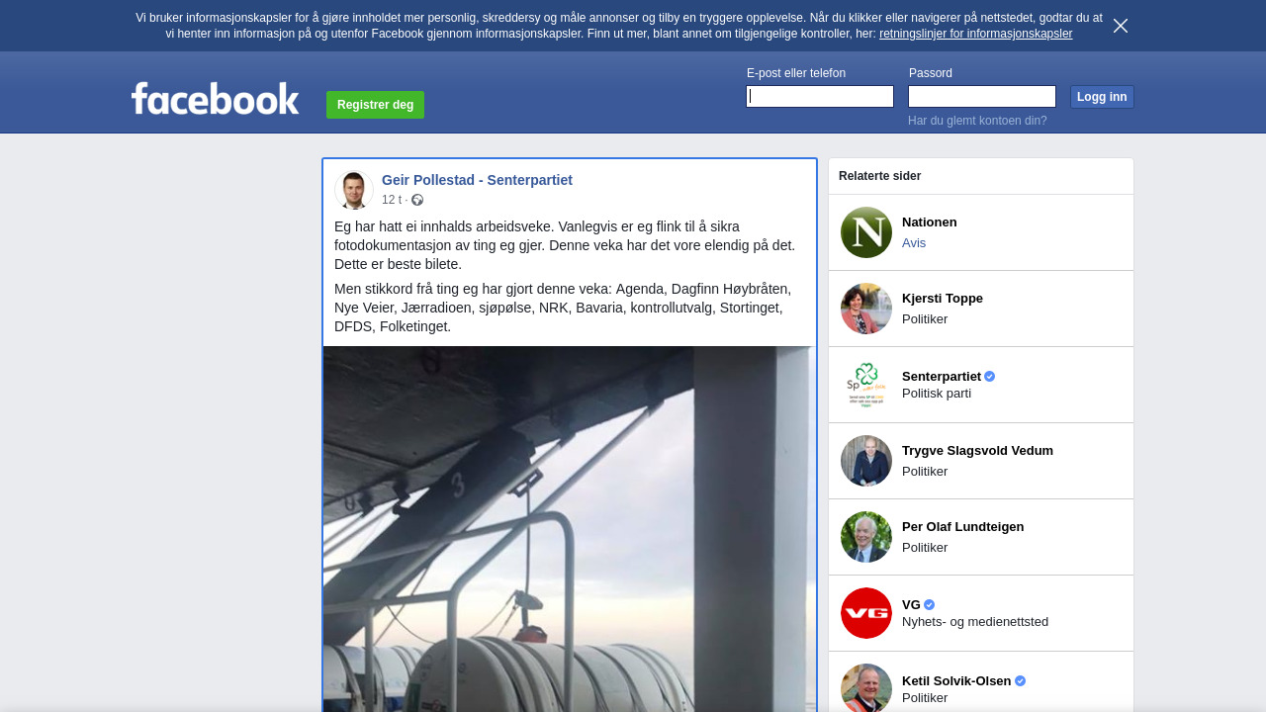Click 'Politiker' label under Trygve Slagsvold Vedum
The height and width of the screenshot is (712, 1266).
point(925,472)
